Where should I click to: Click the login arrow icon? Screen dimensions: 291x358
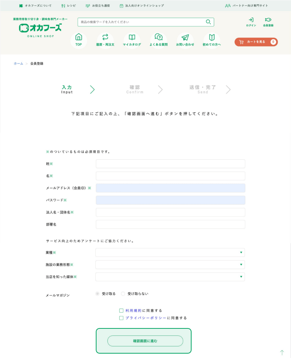click(x=251, y=20)
